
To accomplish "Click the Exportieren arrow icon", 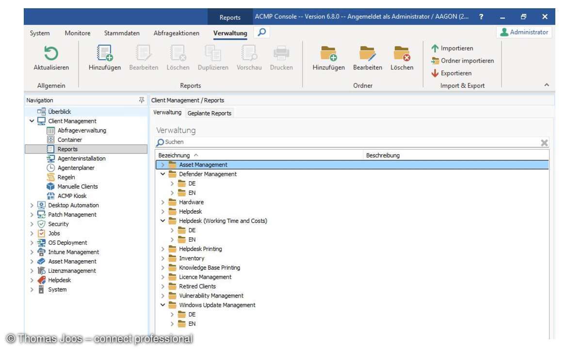I will [x=435, y=72].
